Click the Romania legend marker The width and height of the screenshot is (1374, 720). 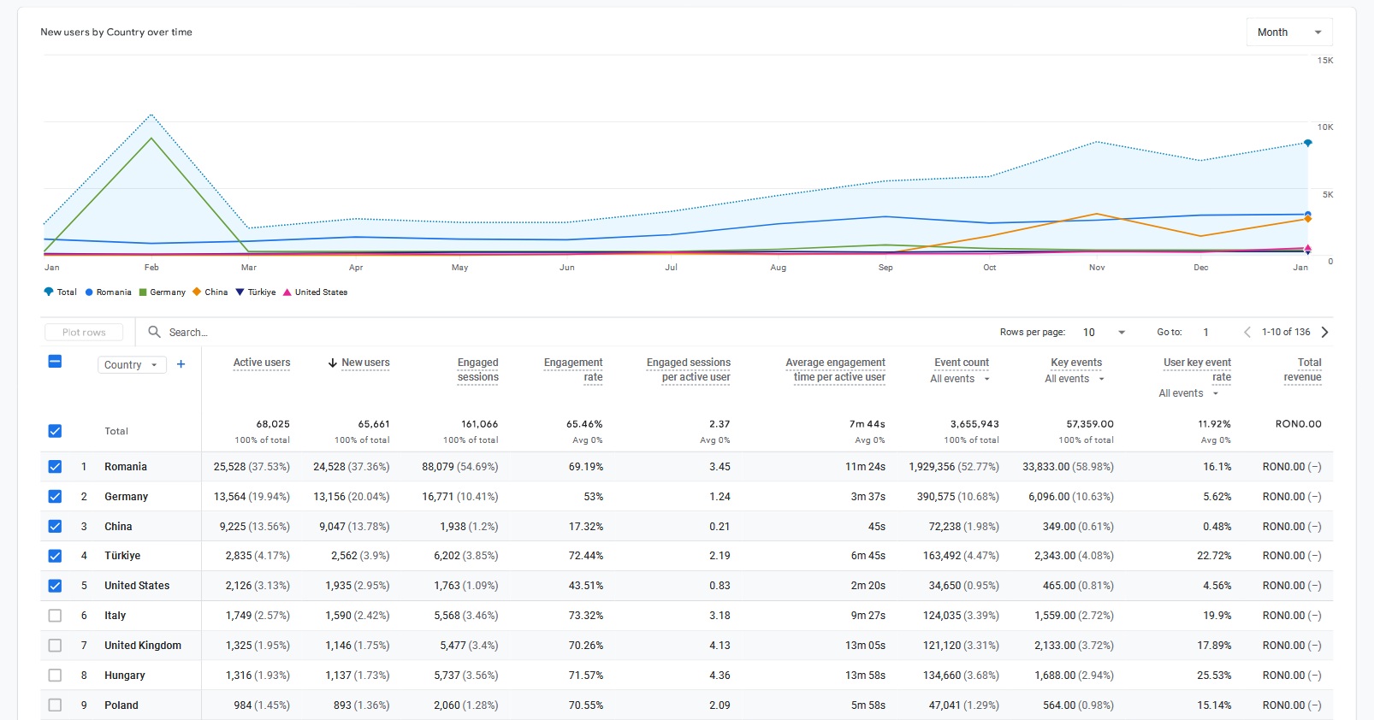(89, 292)
